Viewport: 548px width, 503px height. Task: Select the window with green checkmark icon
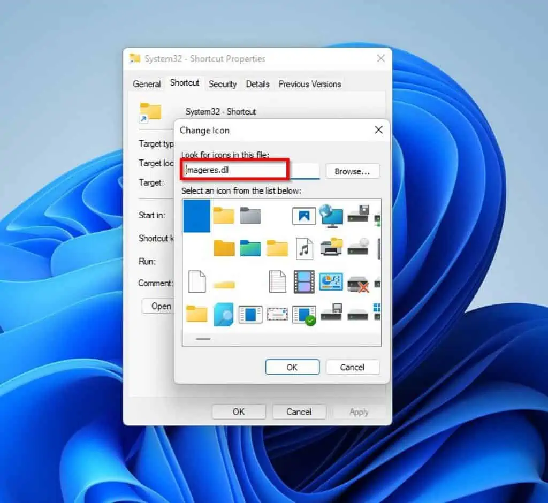point(304,315)
